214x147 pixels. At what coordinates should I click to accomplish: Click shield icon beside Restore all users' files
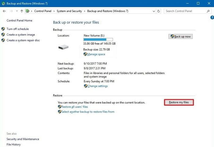60,107
